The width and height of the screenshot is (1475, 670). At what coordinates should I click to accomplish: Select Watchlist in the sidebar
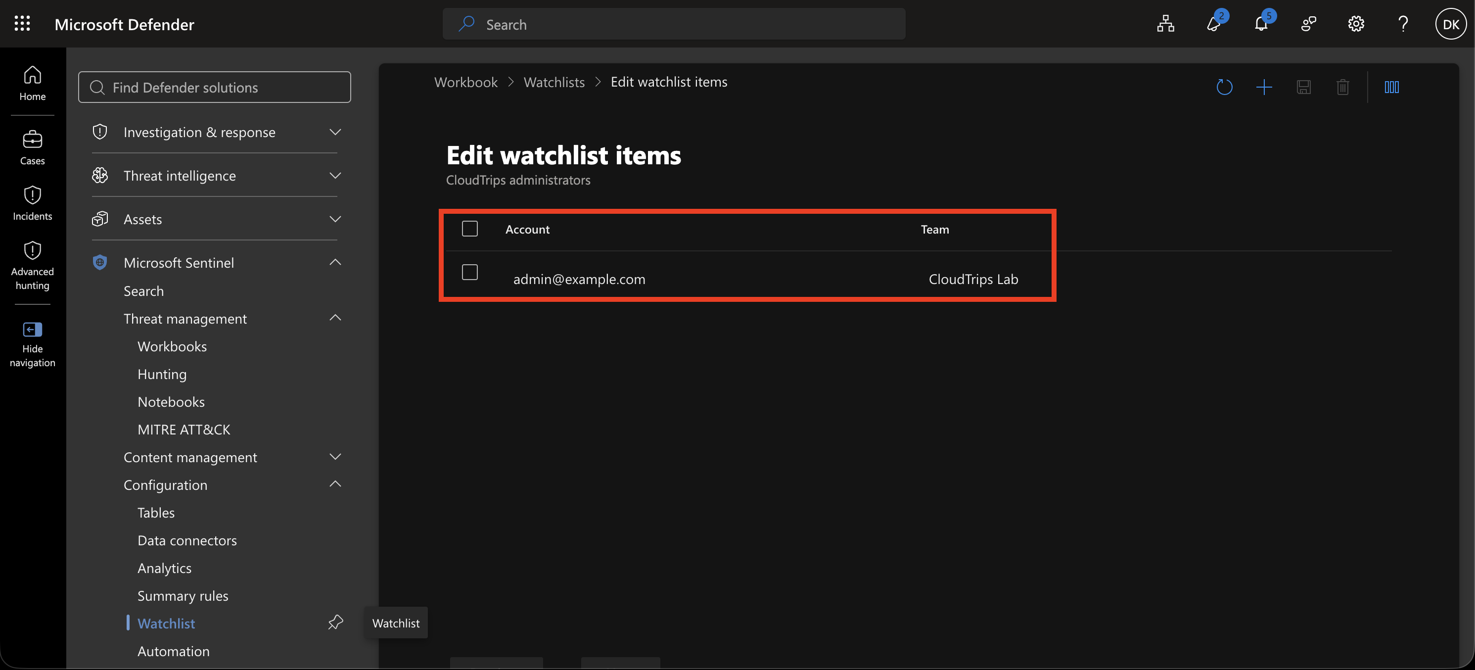(166, 623)
